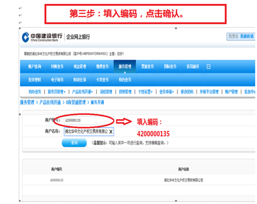
Task: Focus the 商户编号 input field
Action: pos(89,120)
